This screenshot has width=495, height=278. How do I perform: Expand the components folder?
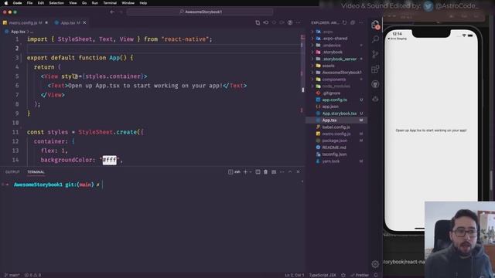point(336,80)
